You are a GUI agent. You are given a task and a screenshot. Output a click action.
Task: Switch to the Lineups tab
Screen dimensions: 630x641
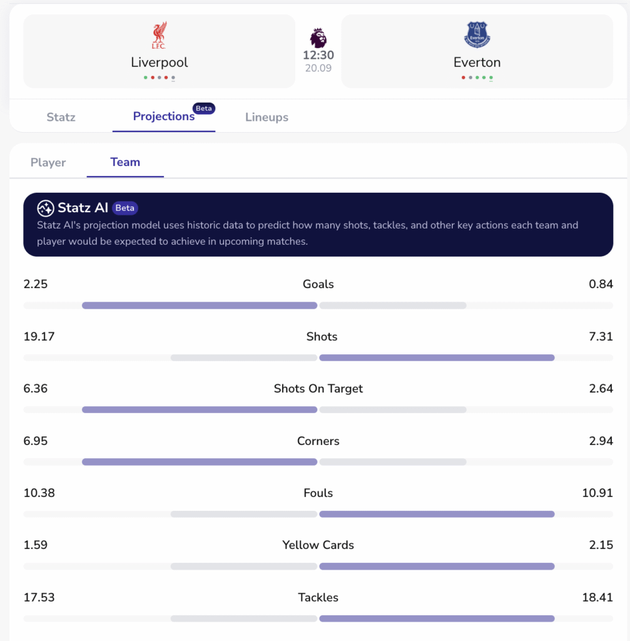[x=267, y=117]
